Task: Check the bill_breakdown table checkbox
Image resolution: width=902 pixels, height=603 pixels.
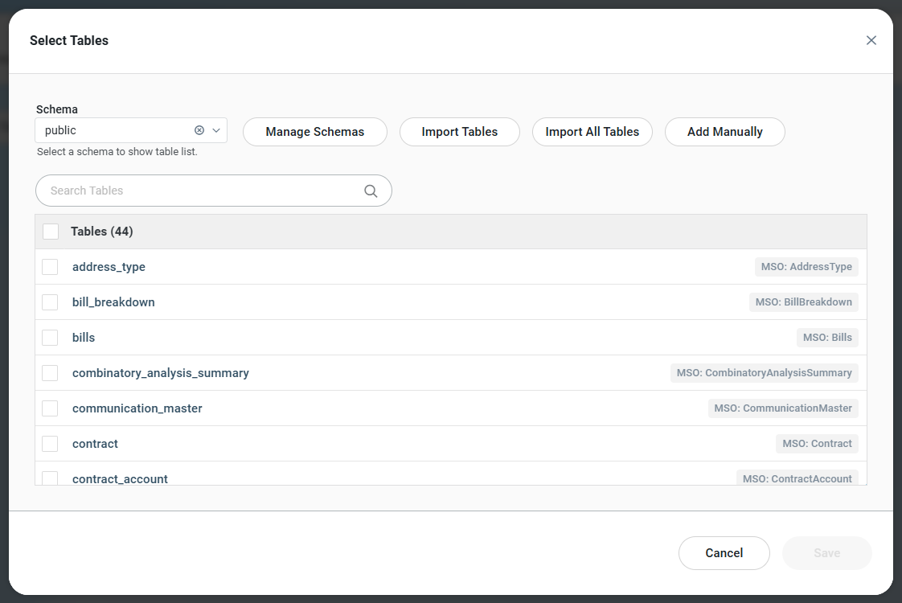Action: (50, 302)
